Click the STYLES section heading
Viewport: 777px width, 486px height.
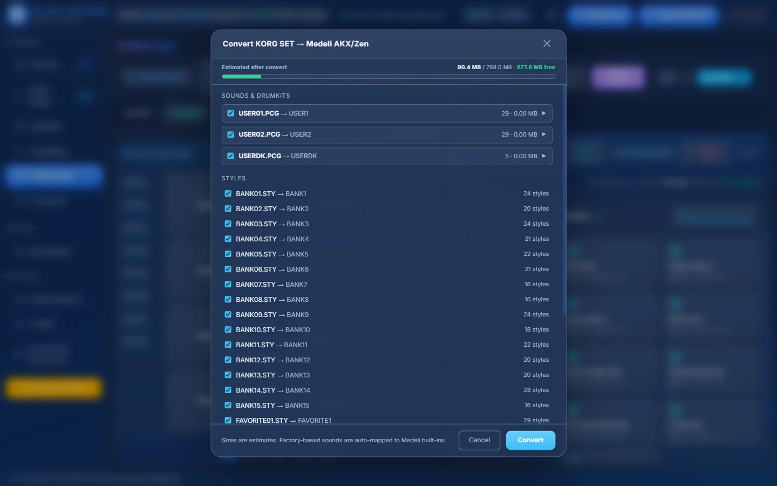[234, 178]
